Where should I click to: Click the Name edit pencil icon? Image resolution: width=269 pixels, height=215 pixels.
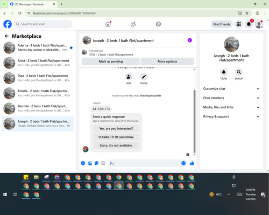[144, 77]
